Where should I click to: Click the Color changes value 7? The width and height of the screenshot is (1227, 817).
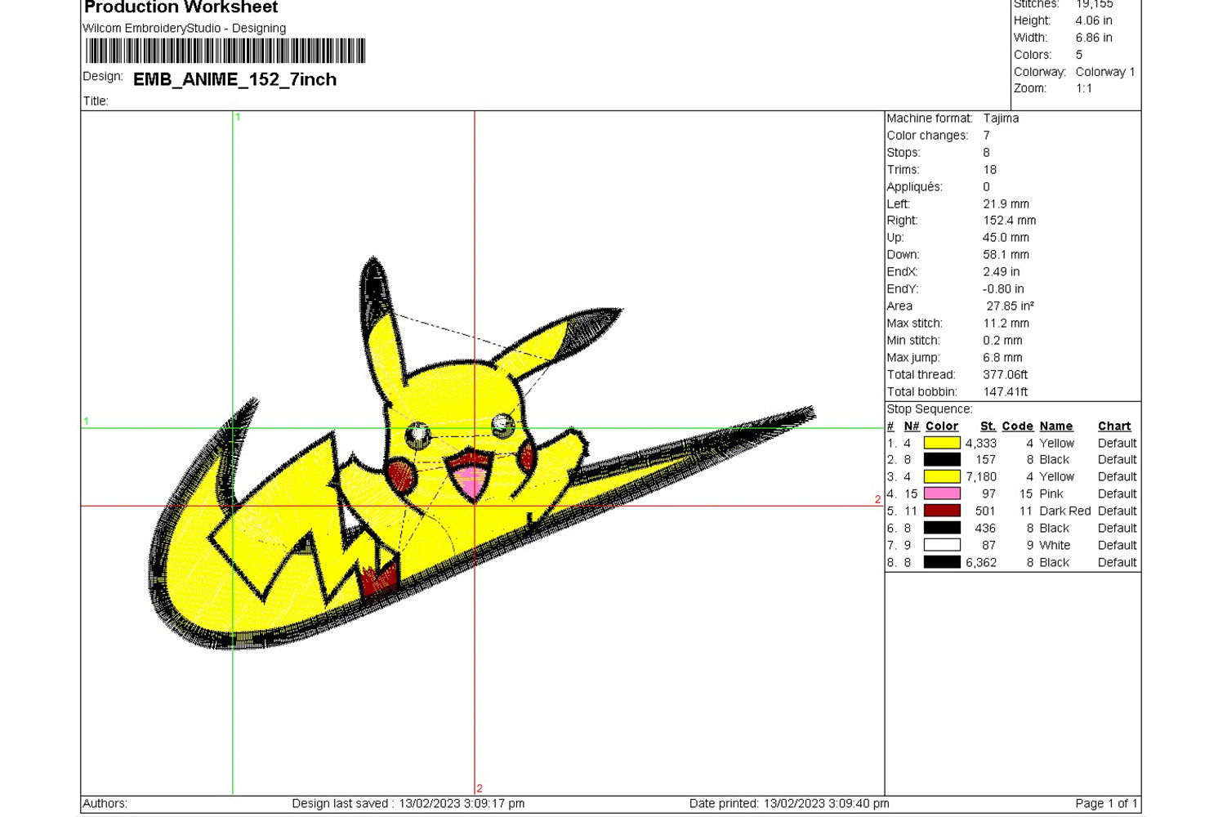click(987, 136)
